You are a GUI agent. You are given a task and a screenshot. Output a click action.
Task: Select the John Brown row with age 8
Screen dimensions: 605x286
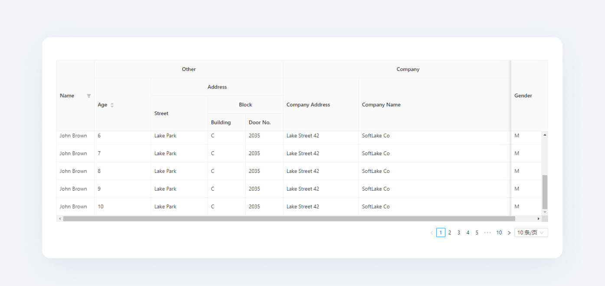pyautogui.click(x=73, y=171)
